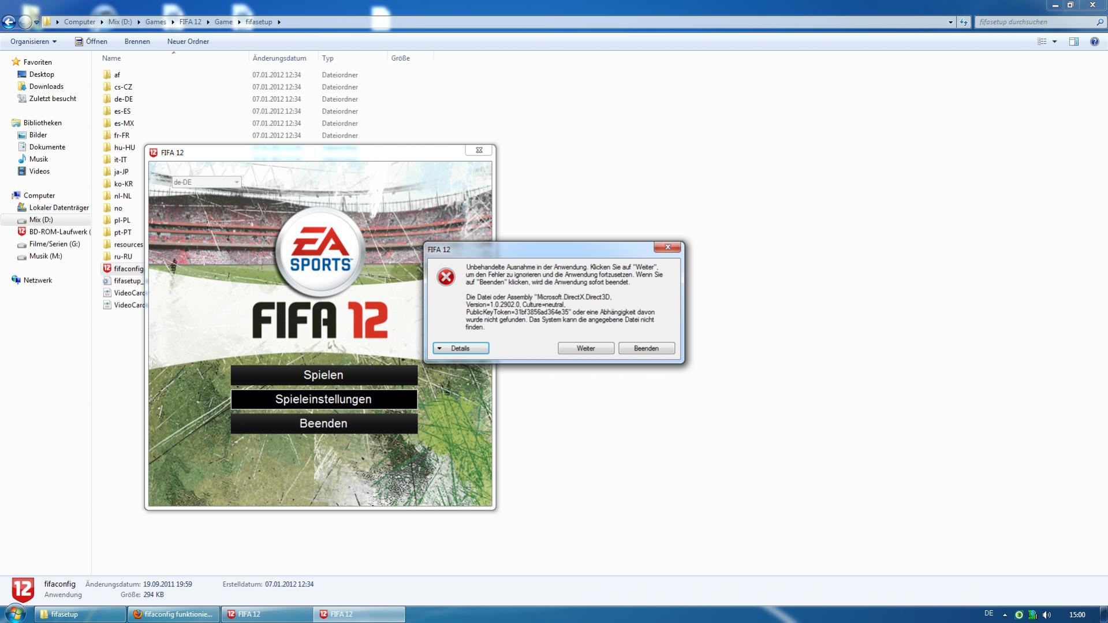Go back with the Explorer back arrow
1108x623 pixels.
pyautogui.click(x=9, y=22)
